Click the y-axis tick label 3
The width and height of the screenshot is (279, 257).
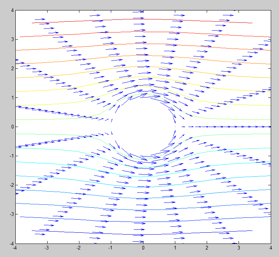(12, 39)
